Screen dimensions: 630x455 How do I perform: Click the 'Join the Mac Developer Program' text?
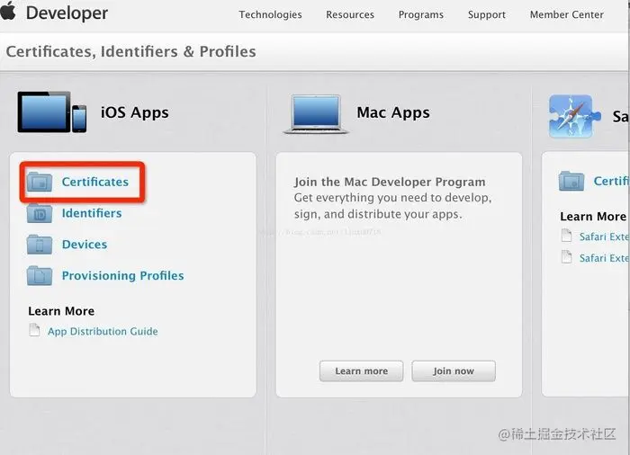[x=390, y=182]
